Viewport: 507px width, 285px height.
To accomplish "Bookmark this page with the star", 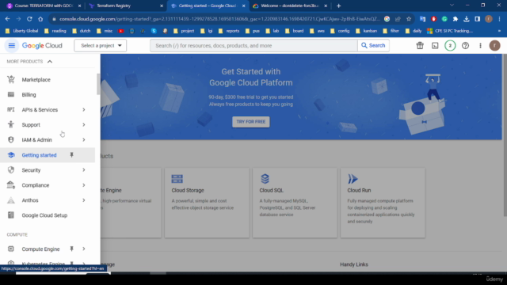I will [409, 19].
